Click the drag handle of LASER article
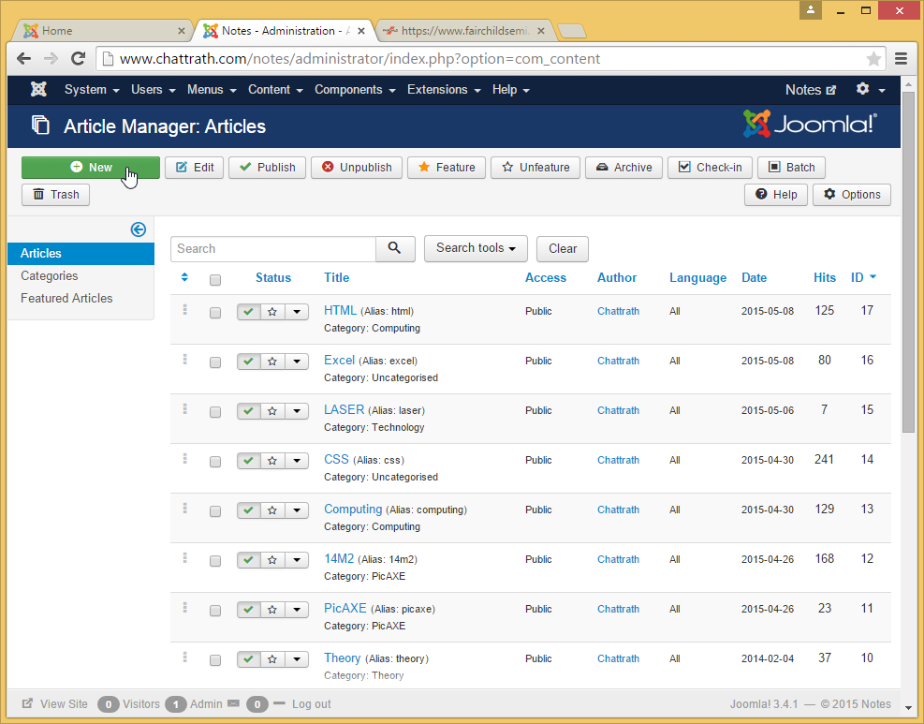This screenshot has width=924, height=724. coord(185,409)
